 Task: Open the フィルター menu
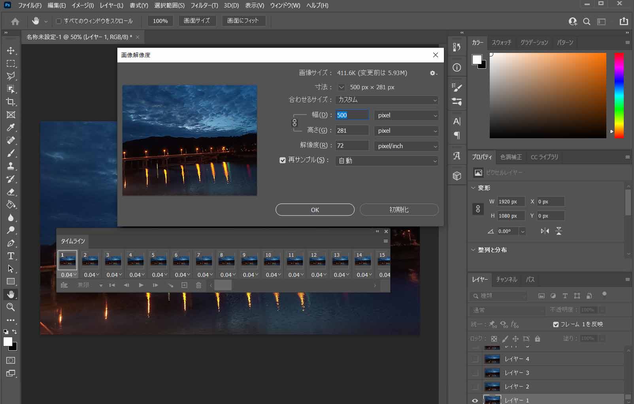click(x=204, y=5)
